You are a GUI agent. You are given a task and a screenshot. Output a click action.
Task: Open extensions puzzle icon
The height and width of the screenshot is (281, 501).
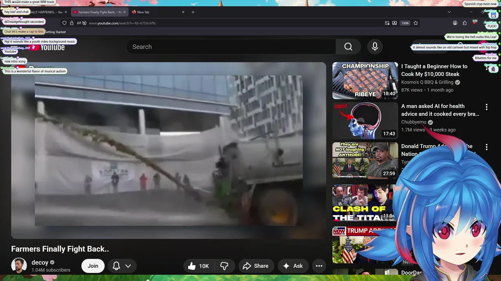[464, 23]
